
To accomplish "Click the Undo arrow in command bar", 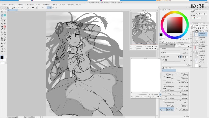I will [22, 8].
